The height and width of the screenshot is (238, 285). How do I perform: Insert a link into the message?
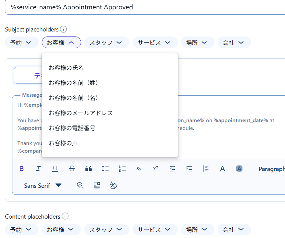click(80, 185)
